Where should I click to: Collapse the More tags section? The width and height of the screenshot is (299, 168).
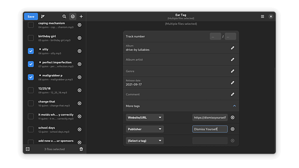point(234,106)
